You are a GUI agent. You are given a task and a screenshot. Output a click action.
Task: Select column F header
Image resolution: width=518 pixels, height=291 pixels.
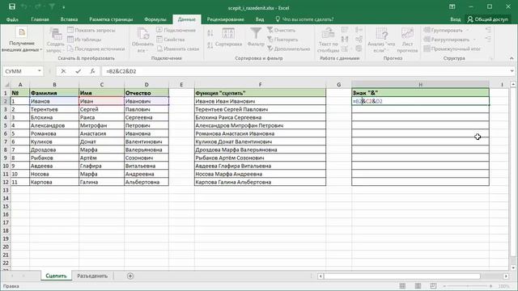pyautogui.click(x=260, y=85)
